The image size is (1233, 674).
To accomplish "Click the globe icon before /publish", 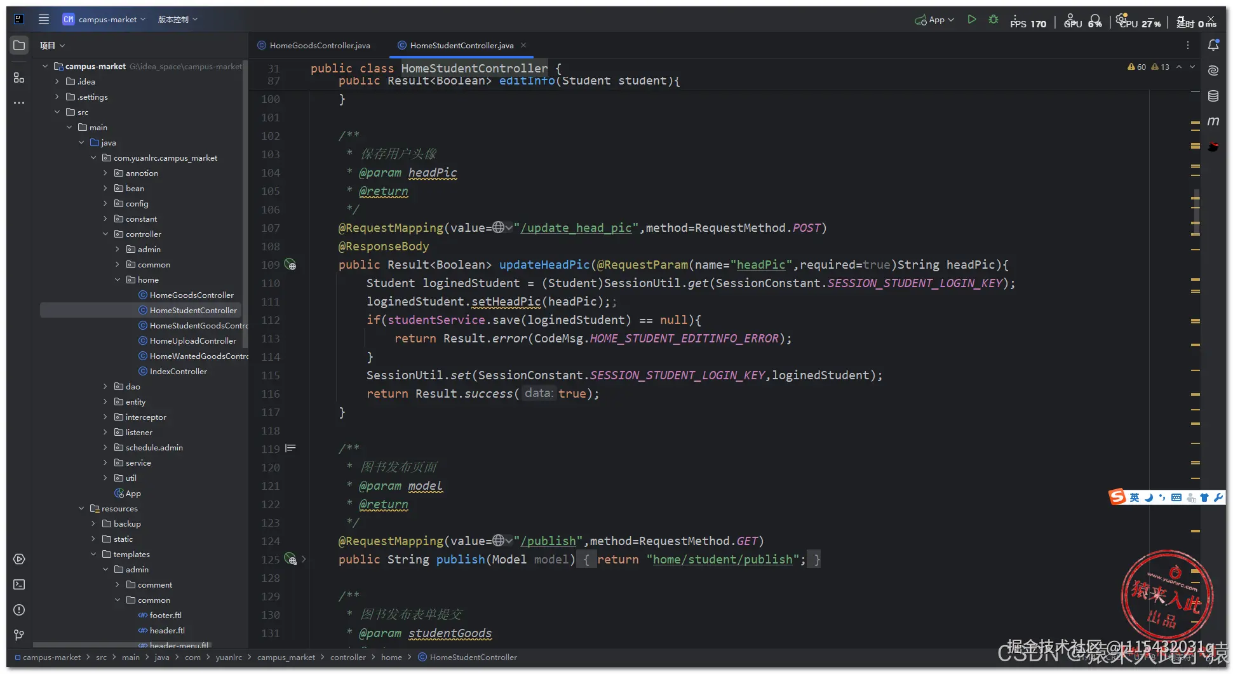I will [x=499, y=541].
